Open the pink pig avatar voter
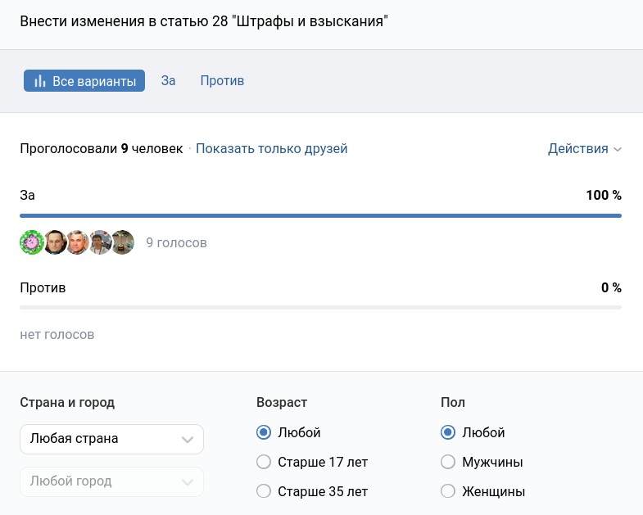Image resolution: width=643 pixels, height=515 pixels. click(31, 242)
